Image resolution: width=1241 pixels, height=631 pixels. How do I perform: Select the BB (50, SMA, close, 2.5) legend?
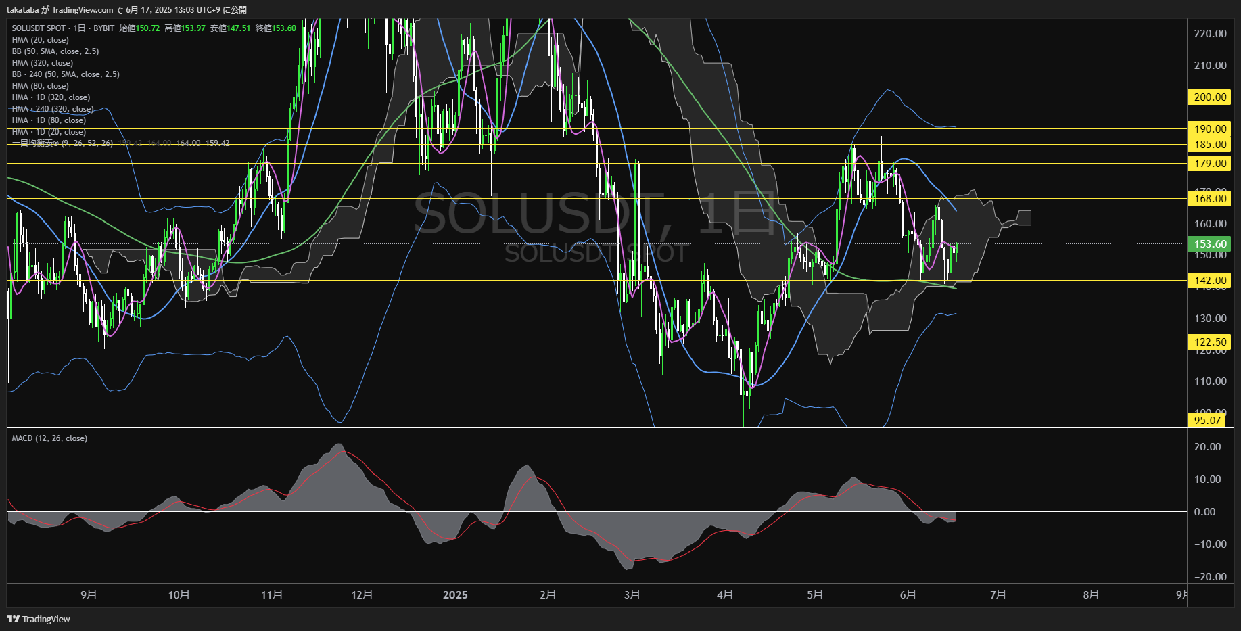(x=55, y=51)
